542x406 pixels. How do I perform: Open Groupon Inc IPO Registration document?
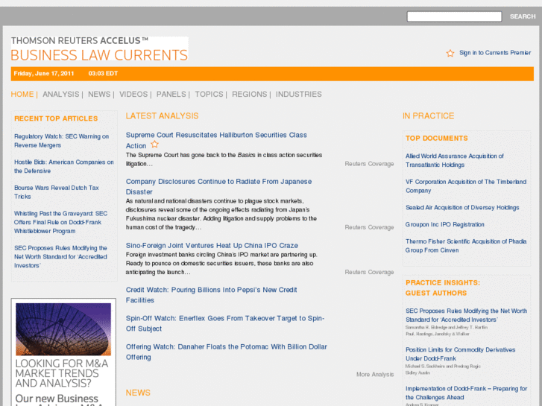pos(445,224)
